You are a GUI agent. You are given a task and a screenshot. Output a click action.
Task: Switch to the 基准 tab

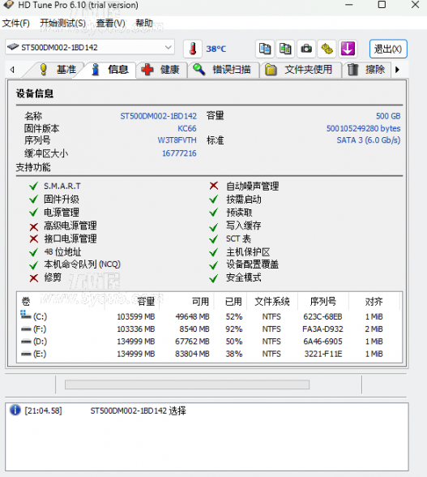(57, 70)
